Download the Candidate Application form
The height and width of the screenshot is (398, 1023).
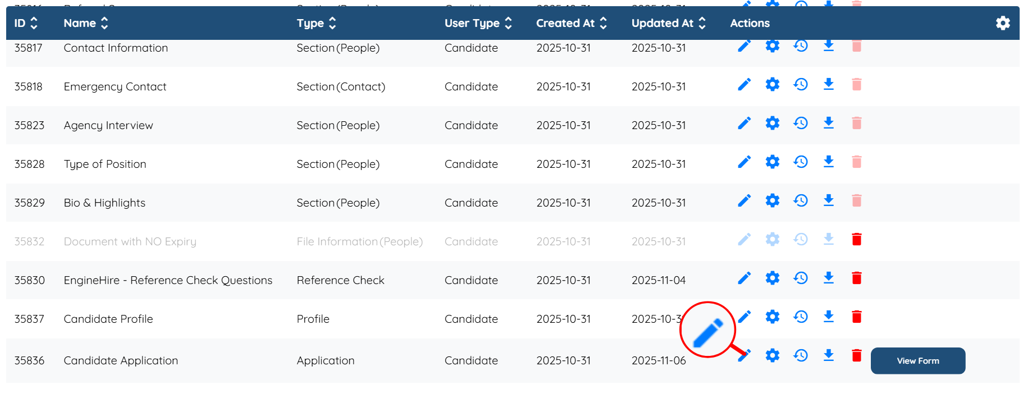tap(828, 355)
